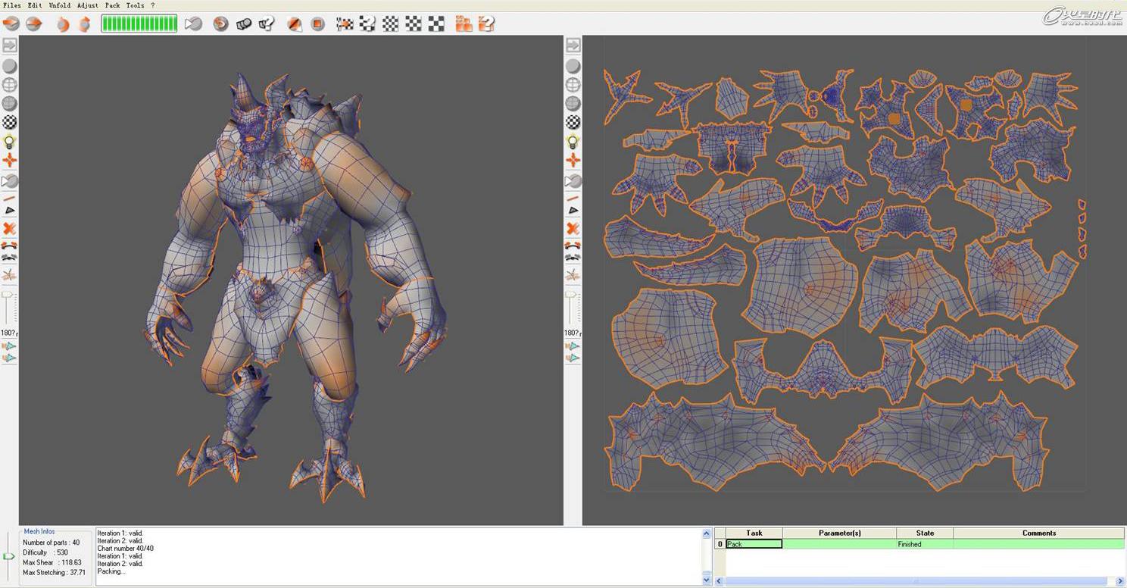Image resolution: width=1127 pixels, height=588 pixels.
Task: Click the task table's right scroll arrow
Action: click(x=1120, y=581)
